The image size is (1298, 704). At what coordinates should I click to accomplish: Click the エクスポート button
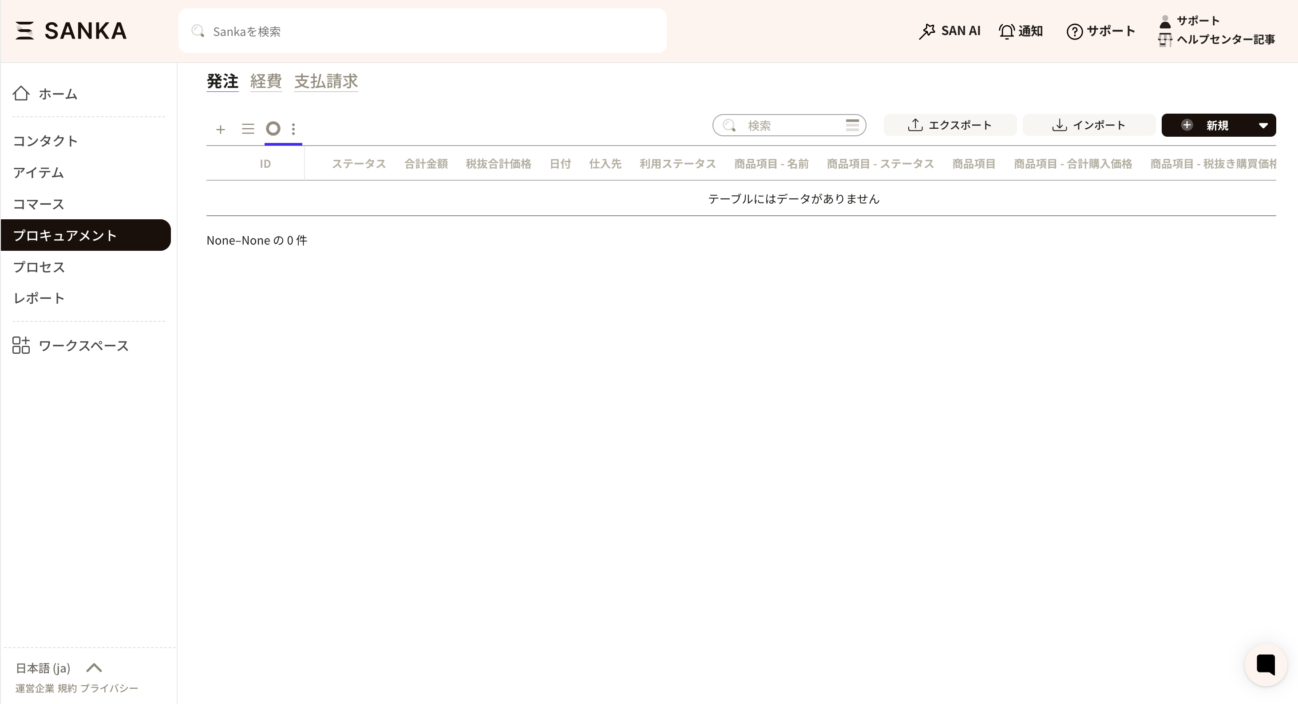tap(950, 125)
